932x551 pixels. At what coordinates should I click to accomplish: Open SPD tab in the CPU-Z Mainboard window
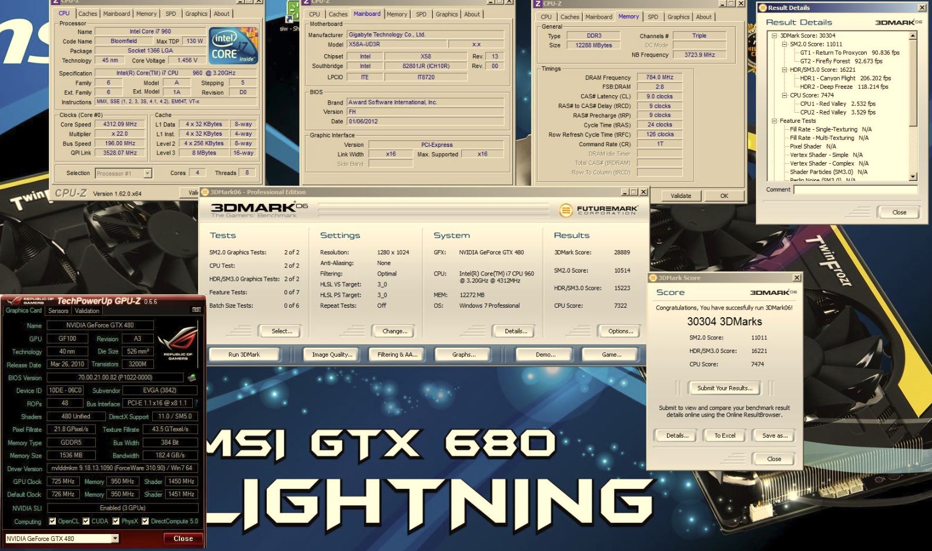pos(421,14)
